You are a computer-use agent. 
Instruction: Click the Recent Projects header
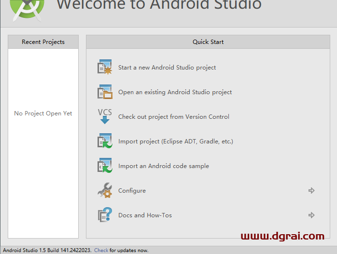(x=43, y=42)
